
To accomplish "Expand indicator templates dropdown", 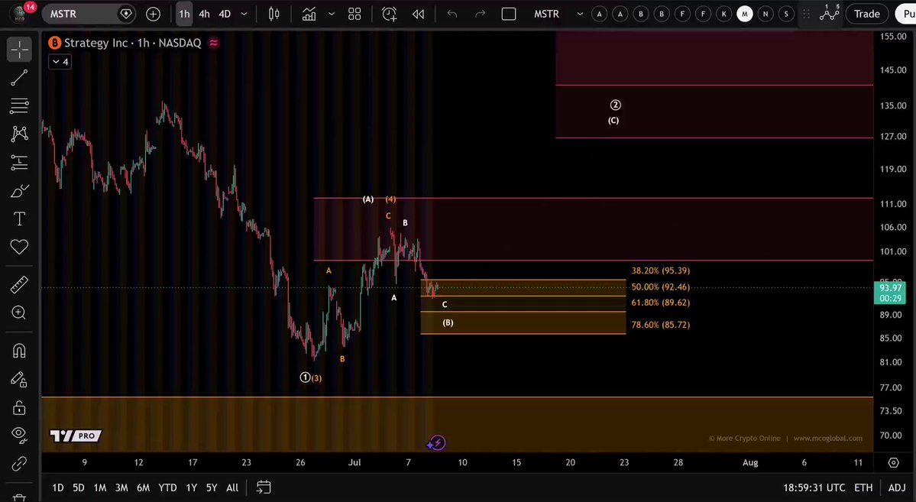I will pyautogui.click(x=332, y=14).
